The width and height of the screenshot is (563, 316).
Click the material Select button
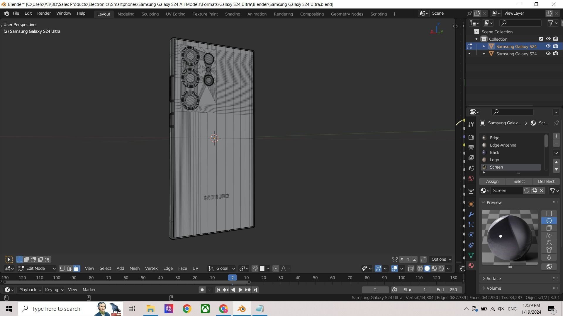[x=519, y=181]
